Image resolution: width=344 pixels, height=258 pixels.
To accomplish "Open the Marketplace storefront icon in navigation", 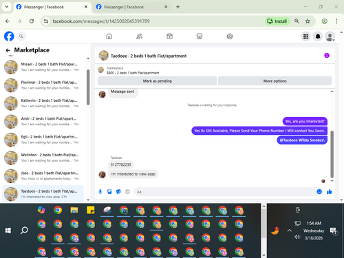I will coord(200,36).
